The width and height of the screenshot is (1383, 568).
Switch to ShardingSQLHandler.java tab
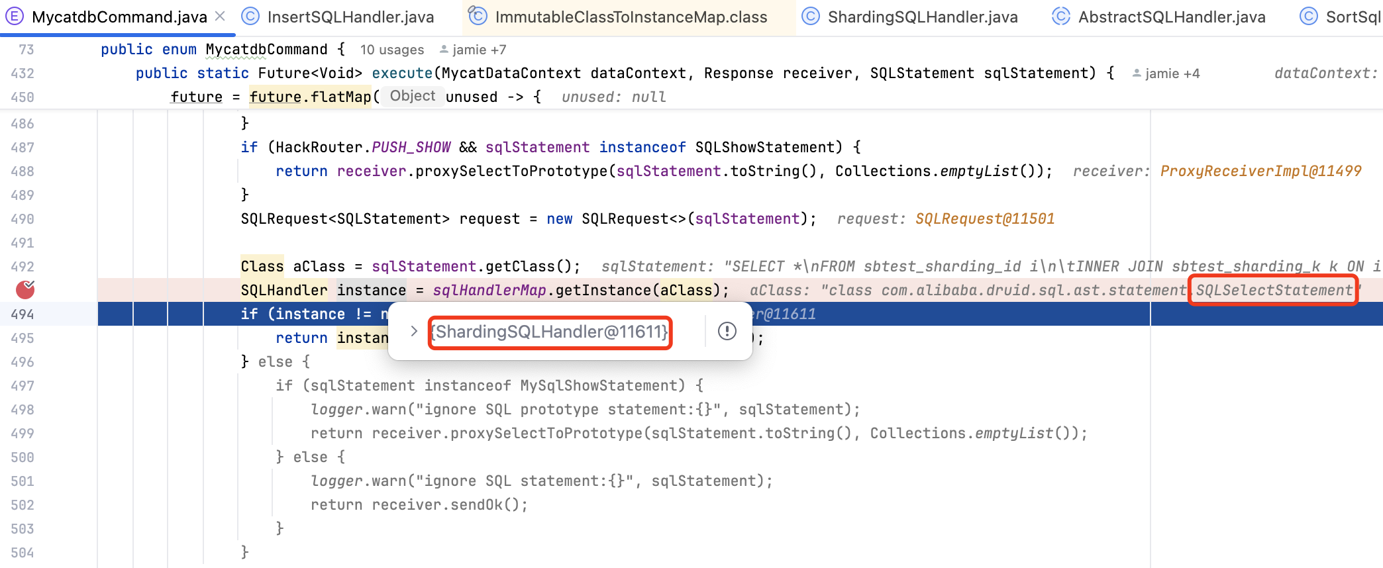pos(922,17)
